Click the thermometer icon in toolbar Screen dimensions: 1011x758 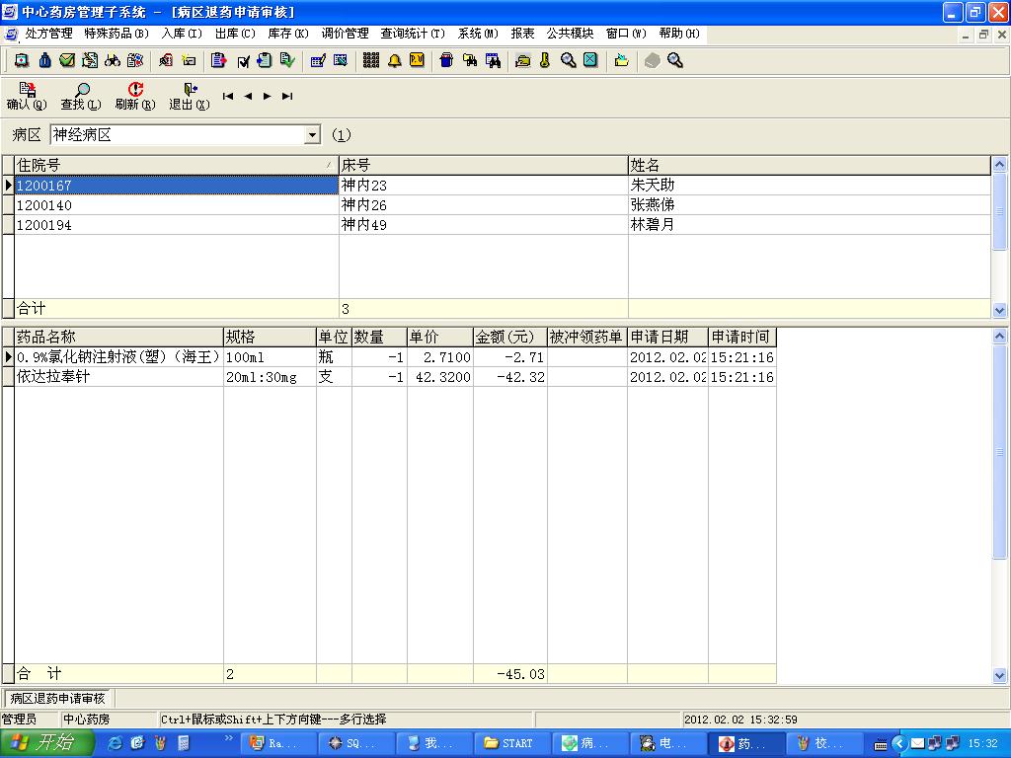pyautogui.click(x=544, y=60)
